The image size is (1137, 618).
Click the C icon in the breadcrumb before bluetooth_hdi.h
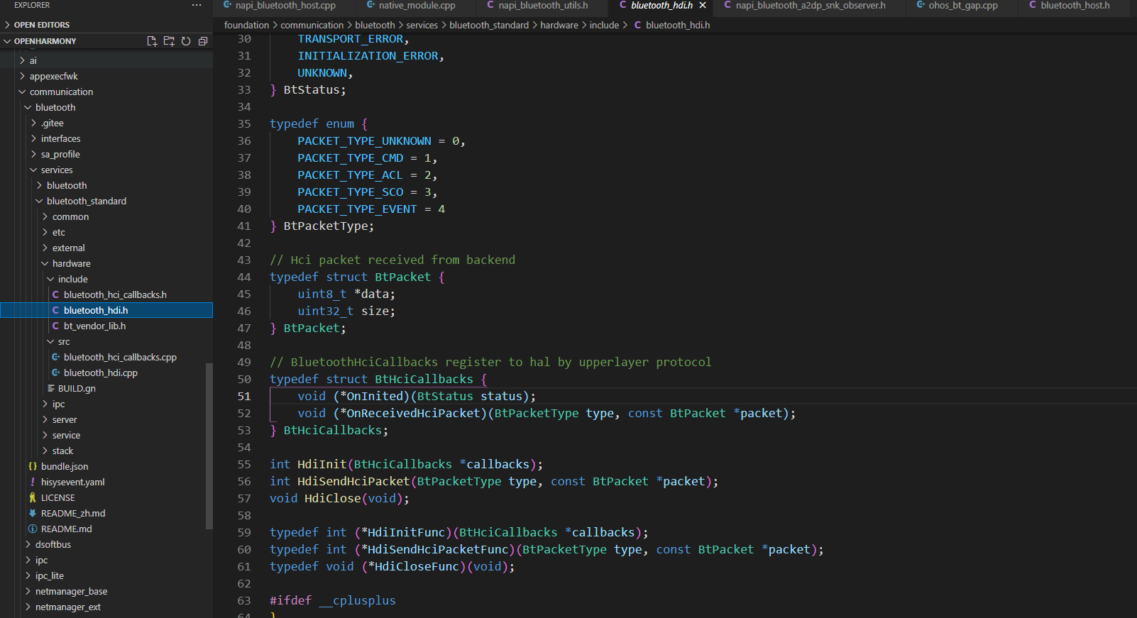point(637,25)
